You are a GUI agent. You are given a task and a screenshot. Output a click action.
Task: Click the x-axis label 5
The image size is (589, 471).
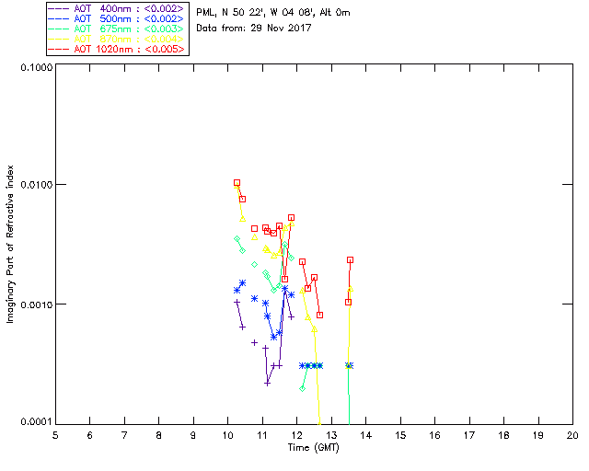click(55, 435)
